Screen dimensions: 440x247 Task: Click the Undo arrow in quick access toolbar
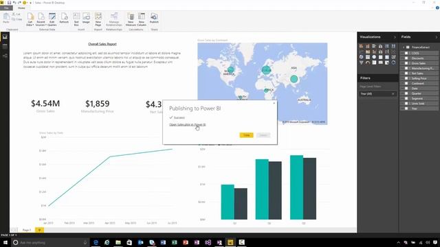click(14, 3)
